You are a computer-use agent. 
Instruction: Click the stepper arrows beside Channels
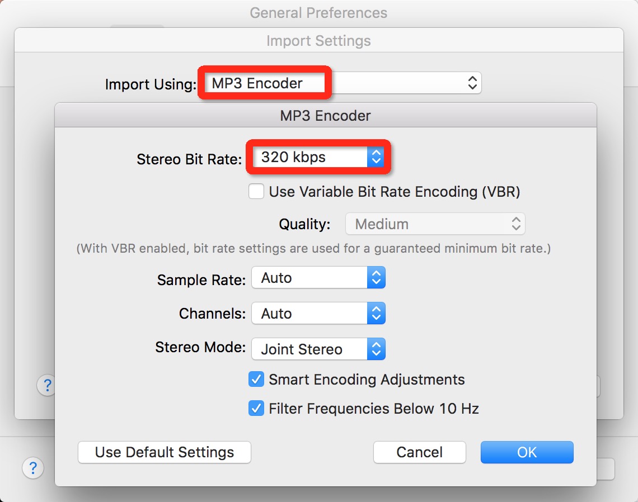[376, 313]
